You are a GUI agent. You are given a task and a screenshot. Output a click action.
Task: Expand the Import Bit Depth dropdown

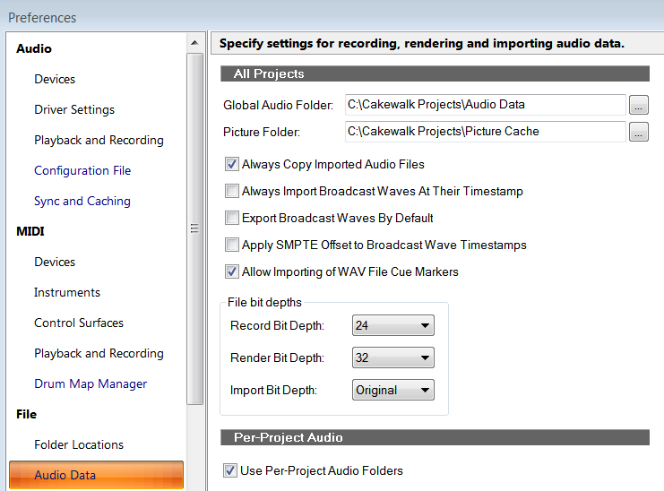point(392,391)
